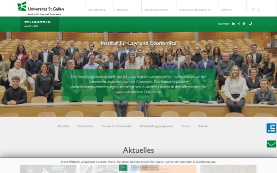The height and width of the screenshot is (173, 277).
Task: Expand the Forum für Steuerrecht menu arrow
Action: pos(214,10)
